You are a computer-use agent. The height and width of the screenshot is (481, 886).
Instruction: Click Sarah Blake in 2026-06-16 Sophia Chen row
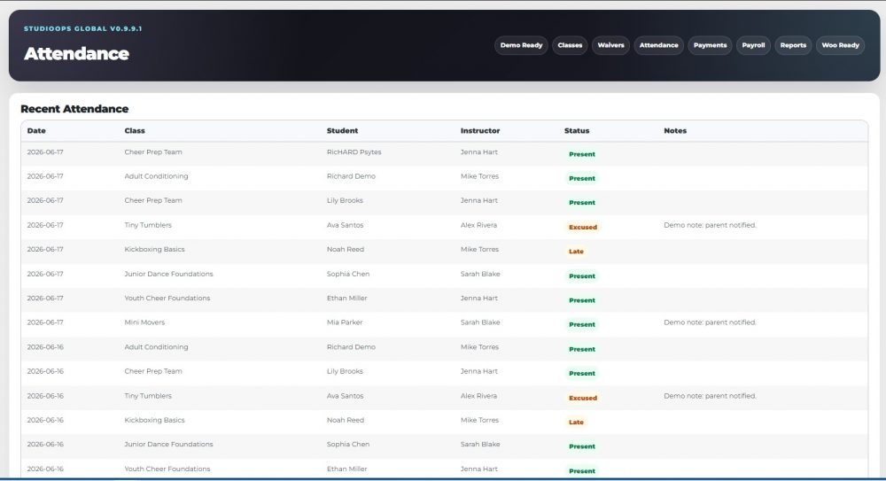[x=480, y=445]
